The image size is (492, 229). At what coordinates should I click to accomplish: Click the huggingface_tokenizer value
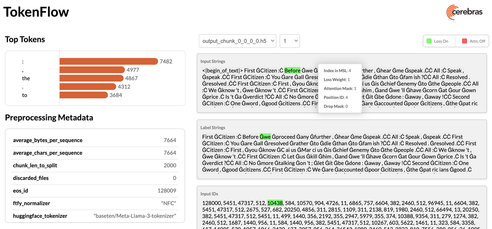pyautogui.click(x=135, y=216)
